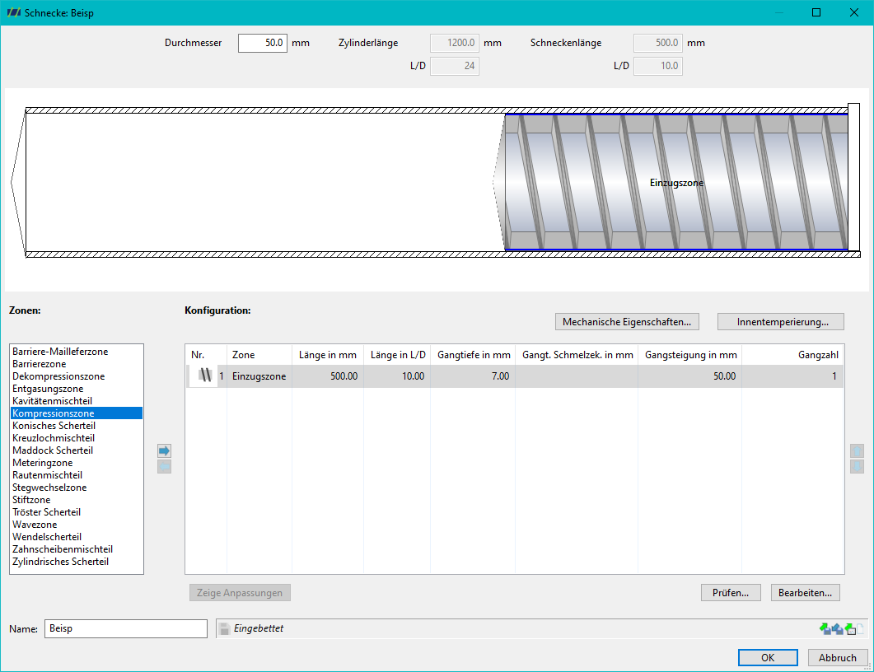Open Innentemperierung settings
Viewport: 874px width, 672px height.
point(781,321)
